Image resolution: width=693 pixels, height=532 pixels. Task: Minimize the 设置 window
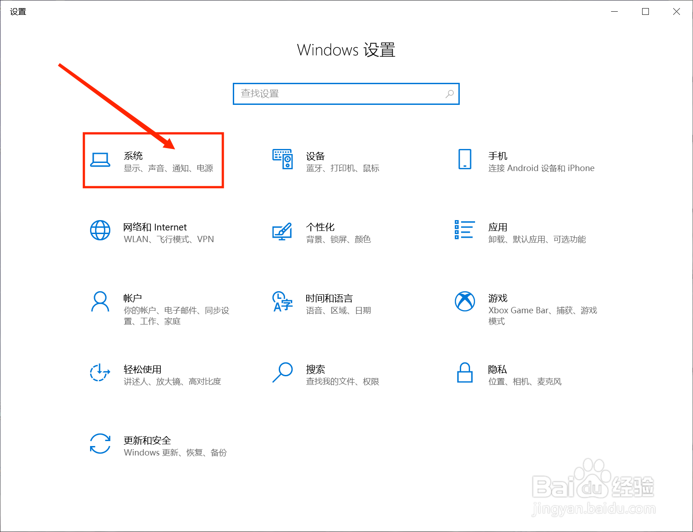615,12
